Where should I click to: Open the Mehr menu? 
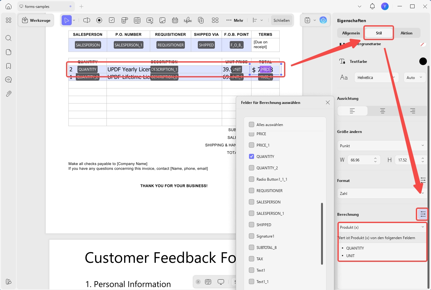[235, 20]
